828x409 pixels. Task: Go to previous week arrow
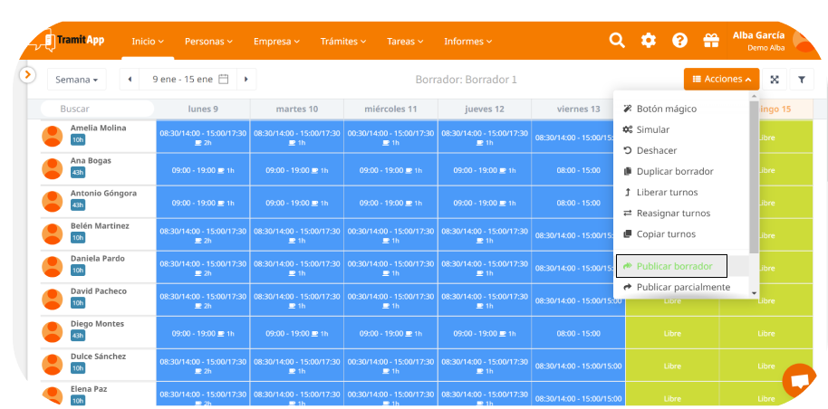(x=130, y=80)
